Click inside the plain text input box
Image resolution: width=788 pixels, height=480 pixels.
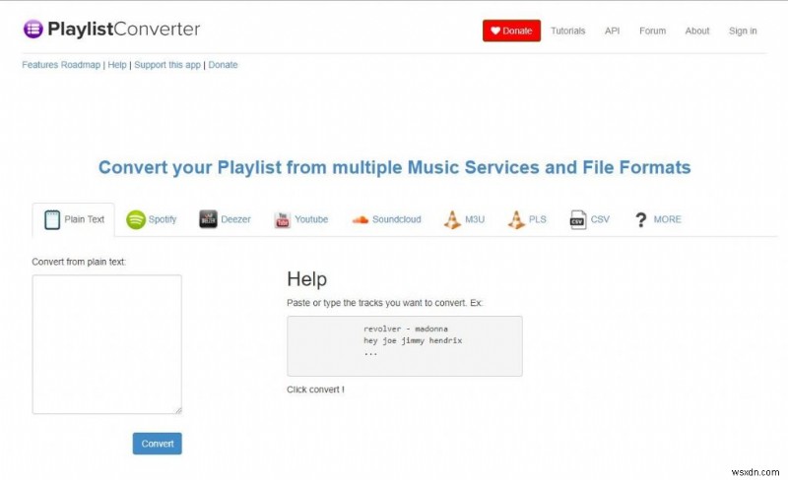point(107,344)
